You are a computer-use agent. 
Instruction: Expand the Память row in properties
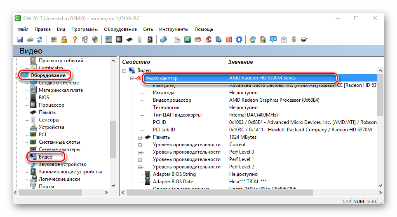140,137
